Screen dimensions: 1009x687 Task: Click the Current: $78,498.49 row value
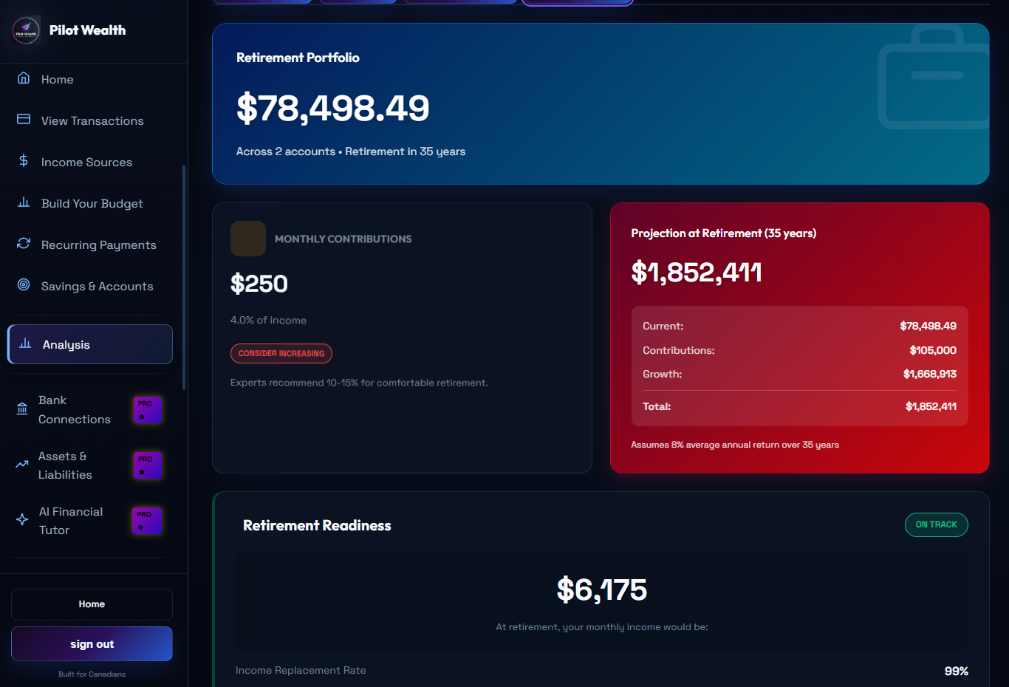[928, 326]
